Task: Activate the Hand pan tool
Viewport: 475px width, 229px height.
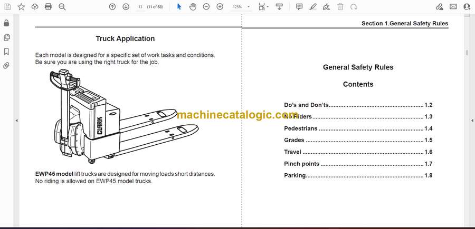Action: coord(193,7)
